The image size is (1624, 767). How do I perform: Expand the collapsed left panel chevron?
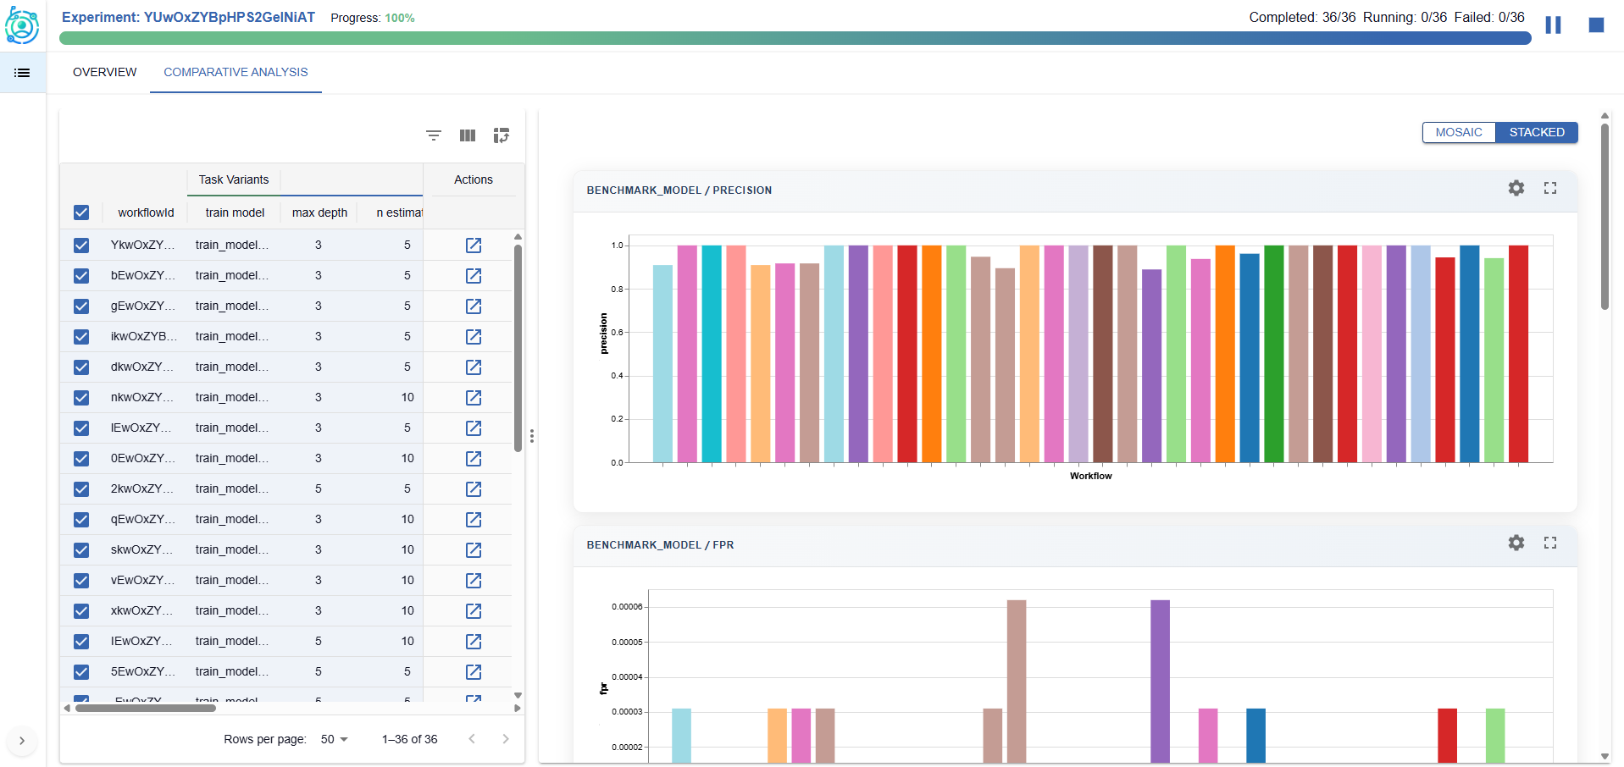[x=21, y=741]
